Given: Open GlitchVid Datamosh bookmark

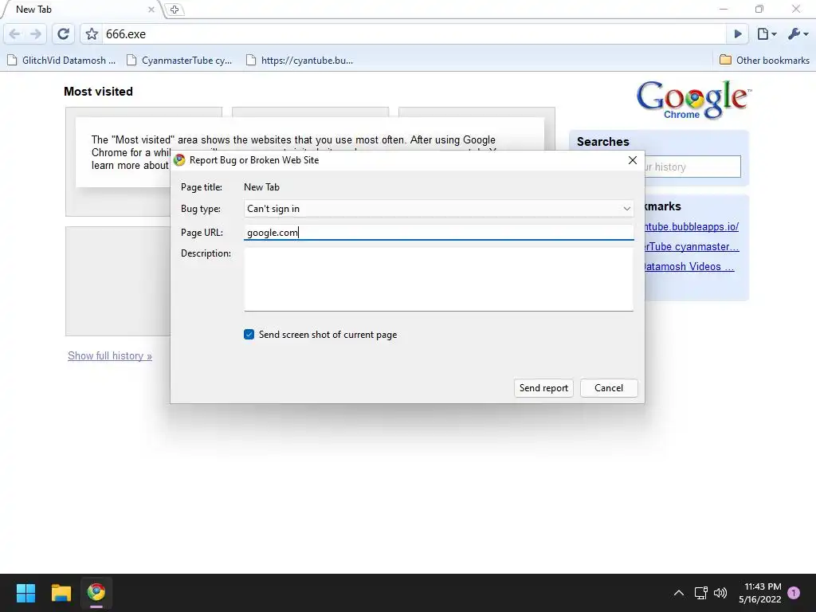Looking at the screenshot, I should coord(61,61).
